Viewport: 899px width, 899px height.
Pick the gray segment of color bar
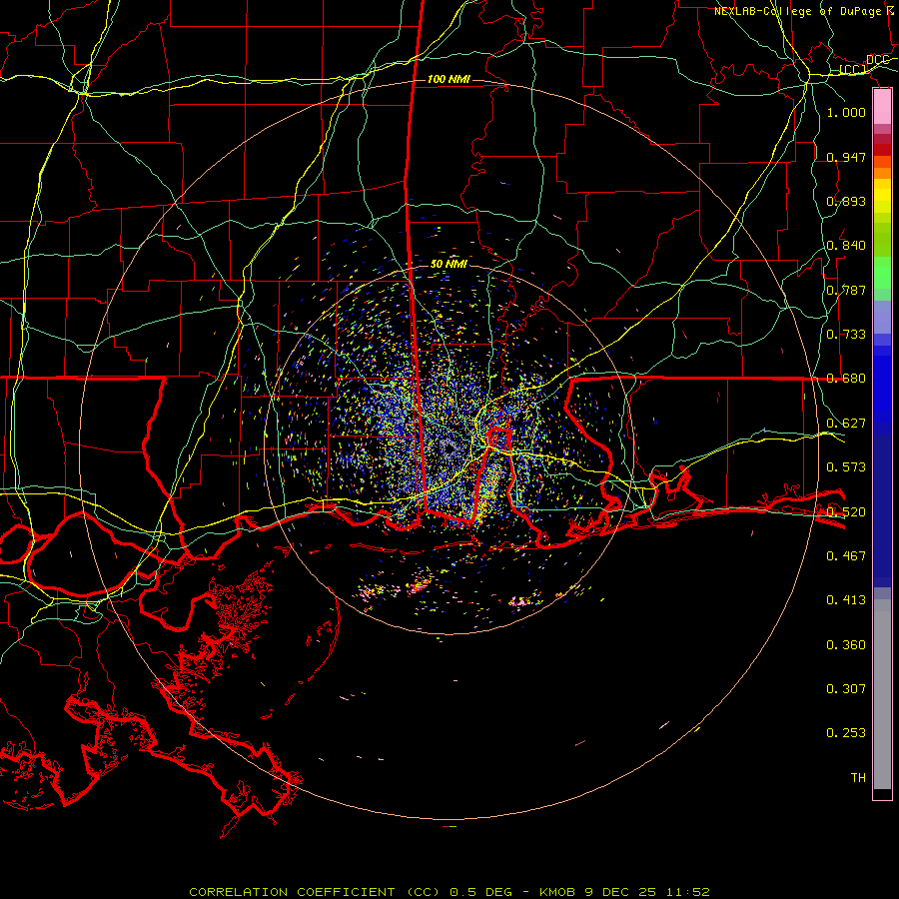point(882,694)
